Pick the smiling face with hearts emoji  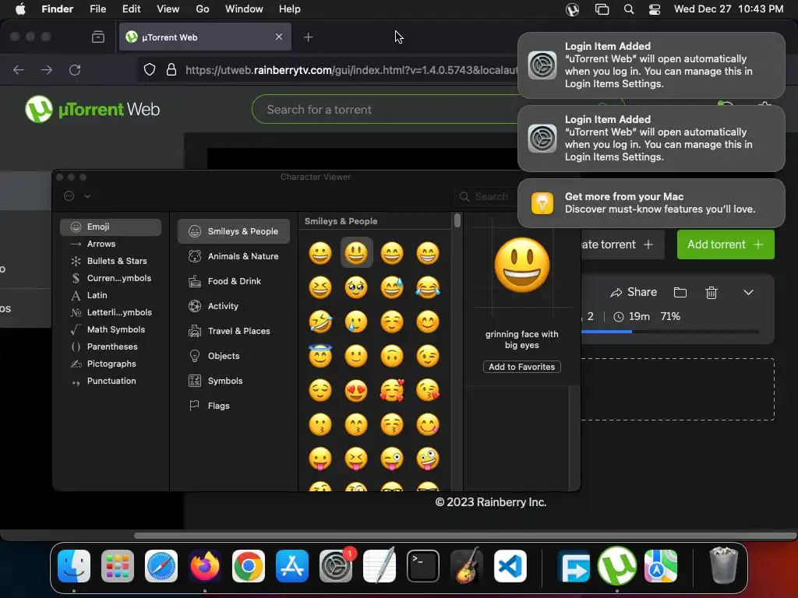[x=392, y=391]
